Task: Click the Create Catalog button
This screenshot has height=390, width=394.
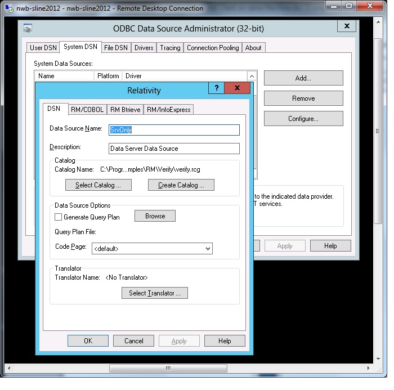Action: click(x=181, y=185)
